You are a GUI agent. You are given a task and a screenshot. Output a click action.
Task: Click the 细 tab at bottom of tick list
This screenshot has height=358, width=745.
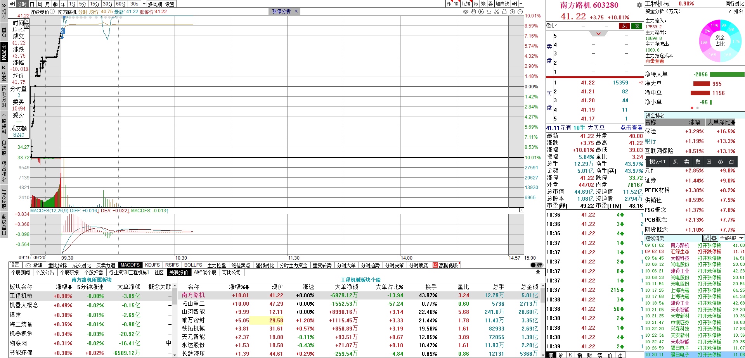click(x=551, y=355)
